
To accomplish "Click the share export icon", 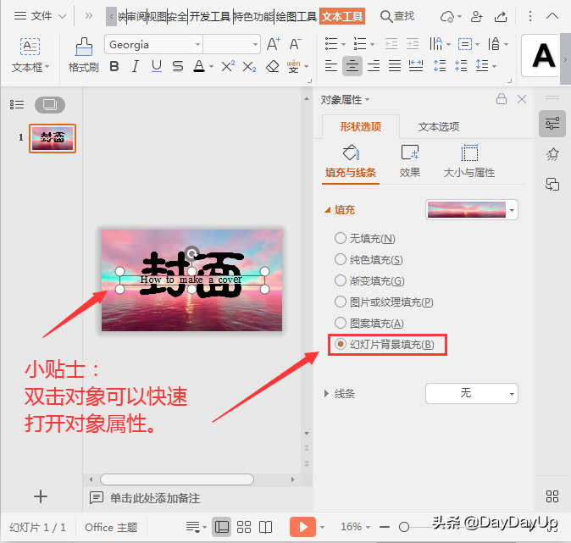I will click(501, 16).
